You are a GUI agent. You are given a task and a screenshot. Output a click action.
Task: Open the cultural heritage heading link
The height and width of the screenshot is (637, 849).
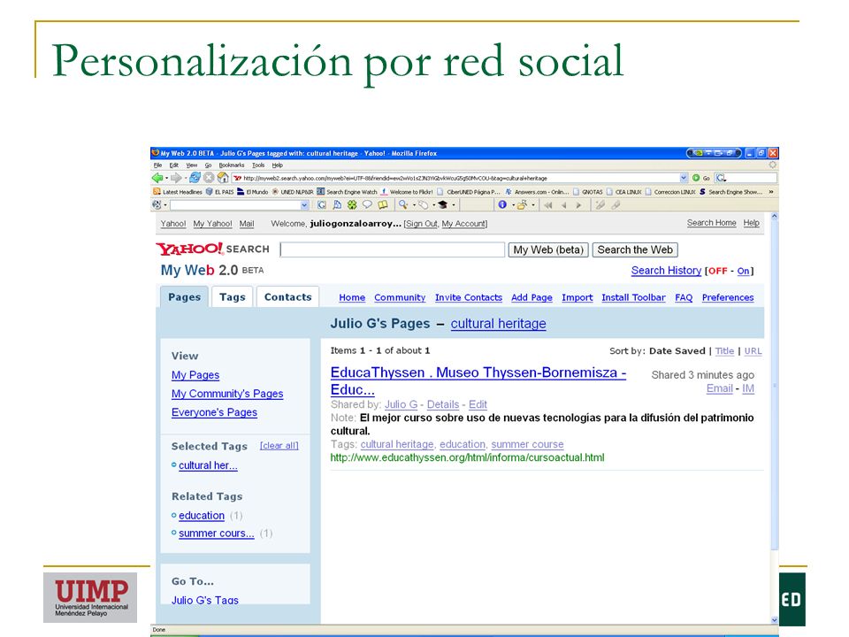tap(498, 324)
